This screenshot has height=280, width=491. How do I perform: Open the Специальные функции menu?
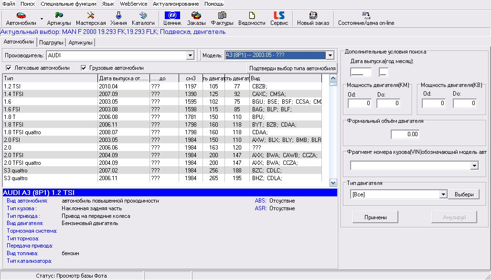coord(69,4)
